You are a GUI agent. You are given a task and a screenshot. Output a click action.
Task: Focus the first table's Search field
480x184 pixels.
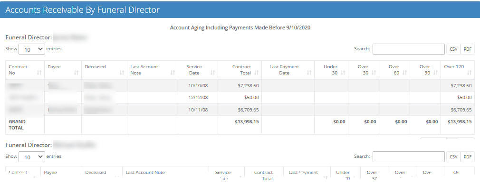pos(408,49)
